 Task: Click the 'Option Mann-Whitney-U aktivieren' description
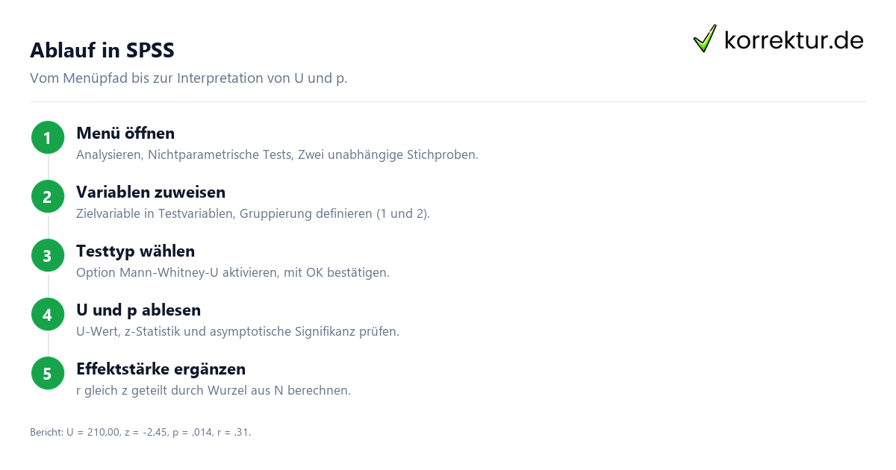pos(233,273)
